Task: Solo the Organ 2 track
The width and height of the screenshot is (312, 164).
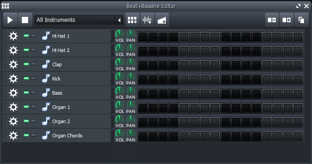Action: pyautogui.click(x=33, y=121)
